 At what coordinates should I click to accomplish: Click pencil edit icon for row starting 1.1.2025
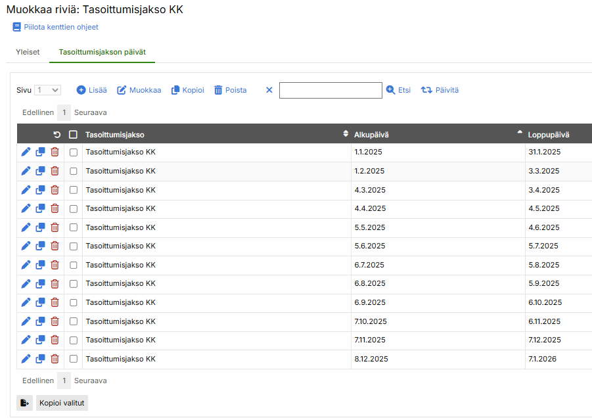pyautogui.click(x=26, y=152)
